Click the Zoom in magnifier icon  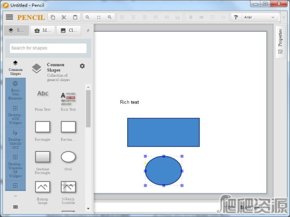point(110,17)
